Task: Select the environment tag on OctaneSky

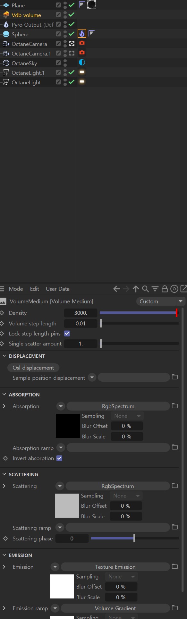Action: click(x=82, y=62)
